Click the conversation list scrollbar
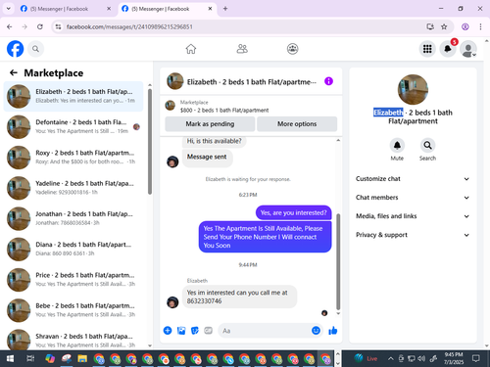This screenshot has height=367, width=490. [150, 142]
